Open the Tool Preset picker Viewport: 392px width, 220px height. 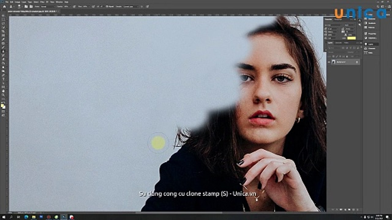click(x=12, y=6)
